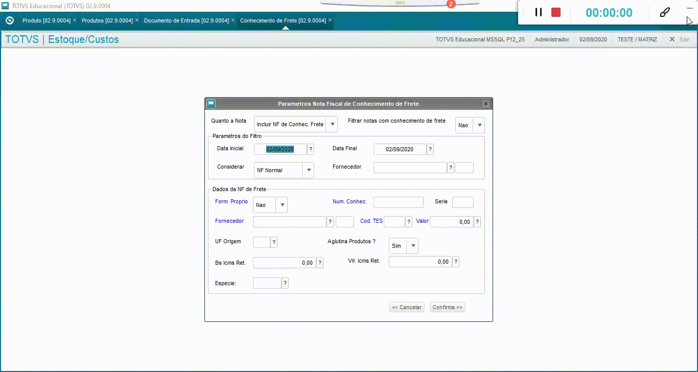This screenshot has height=372, width=698.
Task: Close the Conhecimento de Frete tab
Action: tap(330, 20)
